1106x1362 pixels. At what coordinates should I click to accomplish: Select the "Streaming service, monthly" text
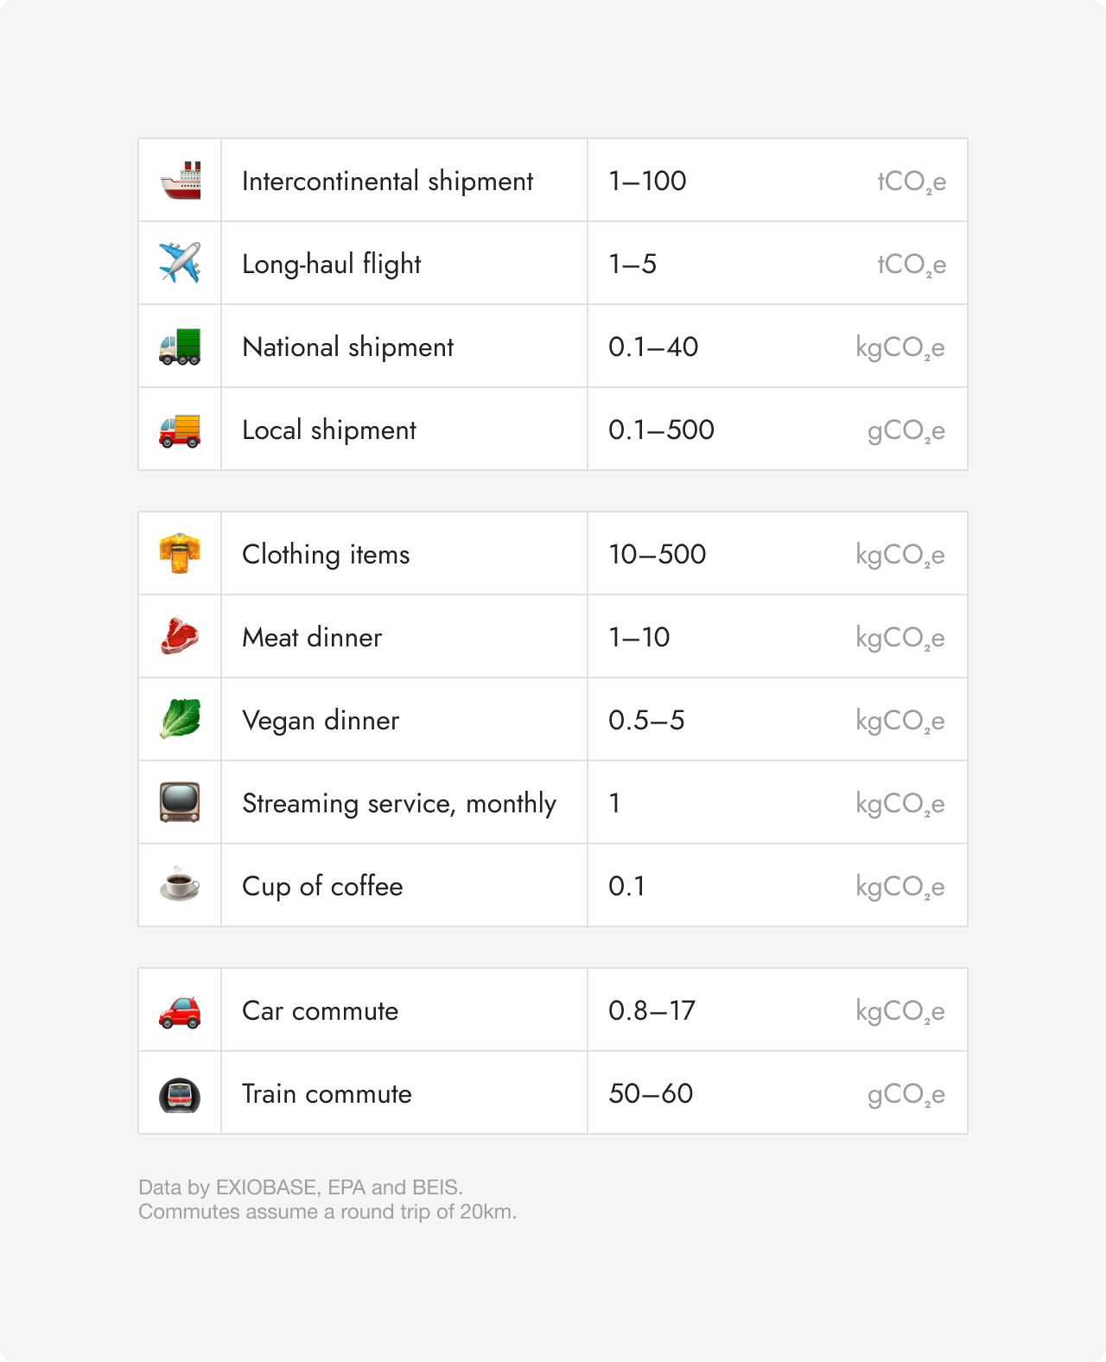pos(398,804)
